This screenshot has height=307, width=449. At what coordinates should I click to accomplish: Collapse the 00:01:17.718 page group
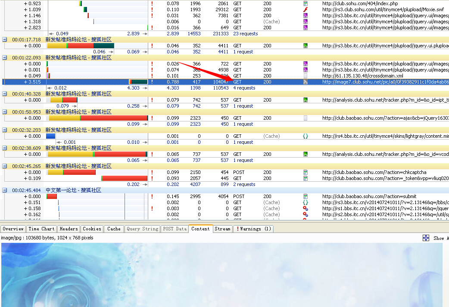click(5, 40)
